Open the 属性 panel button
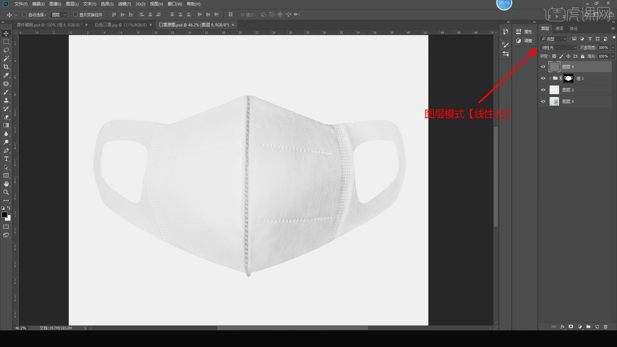The width and height of the screenshot is (617, 347). click(524, 31)
